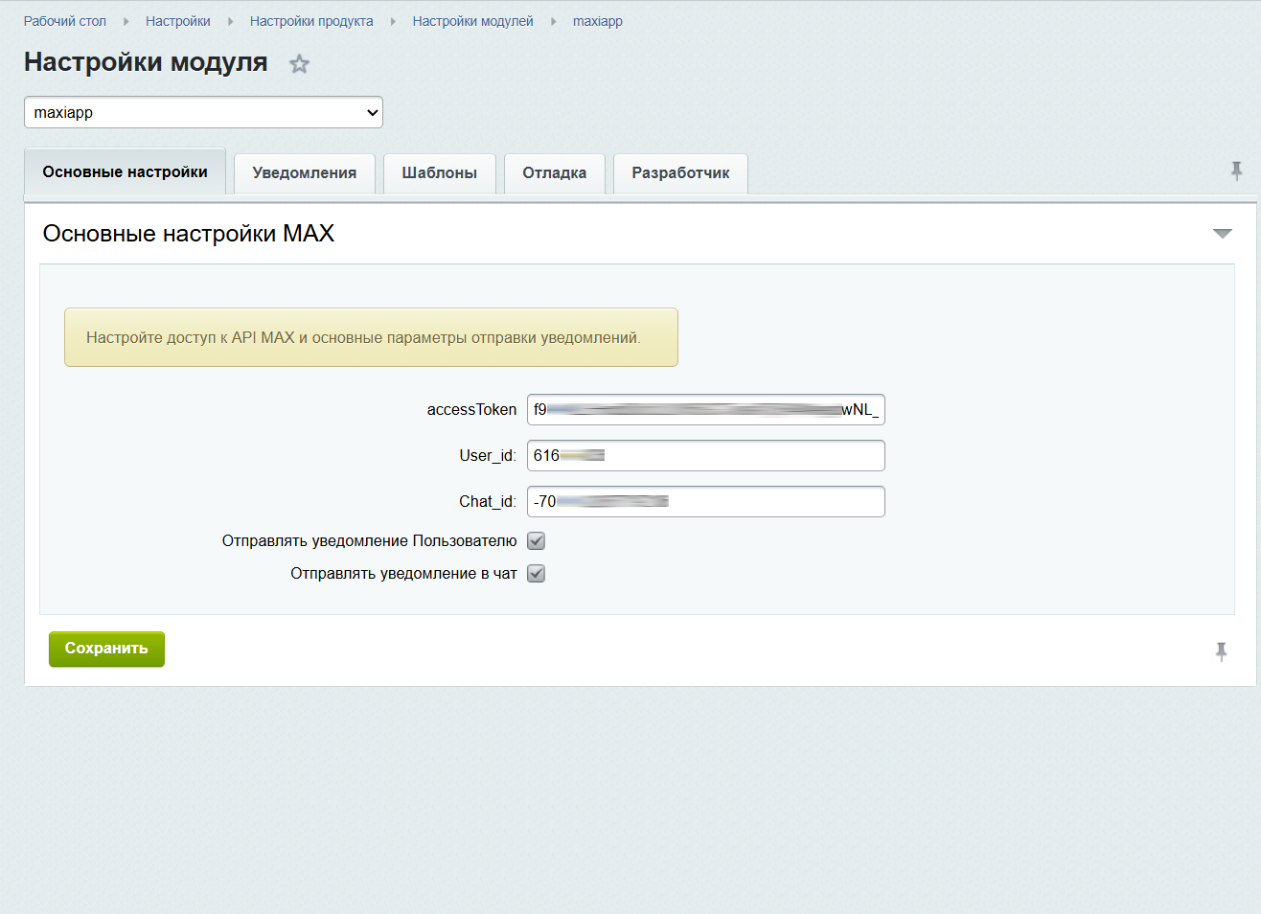Add page to favorites with star icon
This screenshot has height=914, width=1261.
(x=300, y=64)
